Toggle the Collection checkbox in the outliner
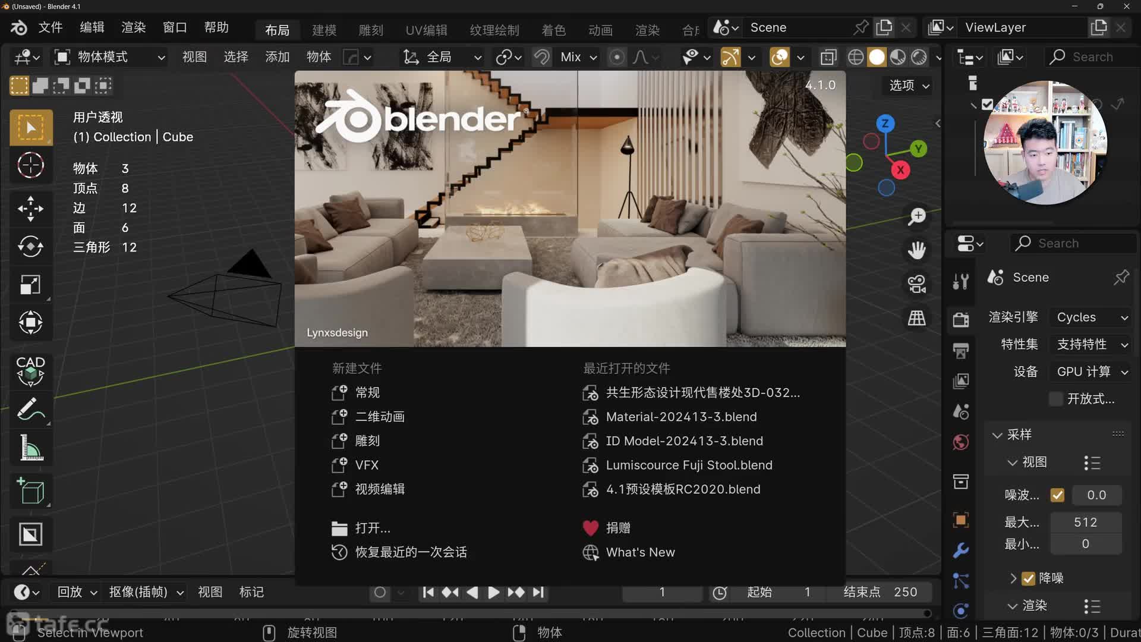The image size is (1141, 642). [986, 104]
